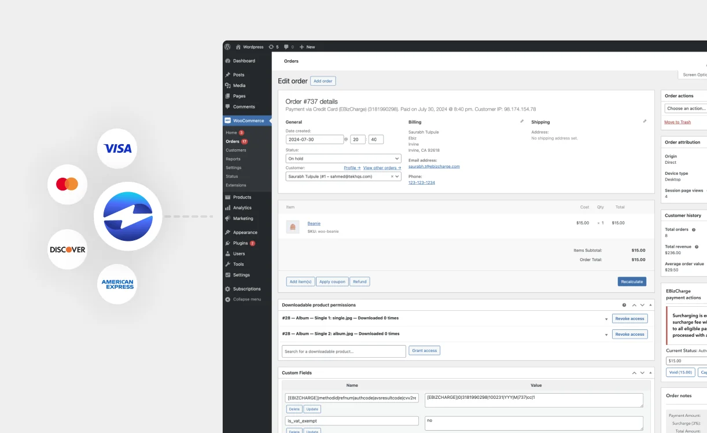707x433 pixels.
Task: Open the updates icon showing 5
Action: tap(274, 47)
